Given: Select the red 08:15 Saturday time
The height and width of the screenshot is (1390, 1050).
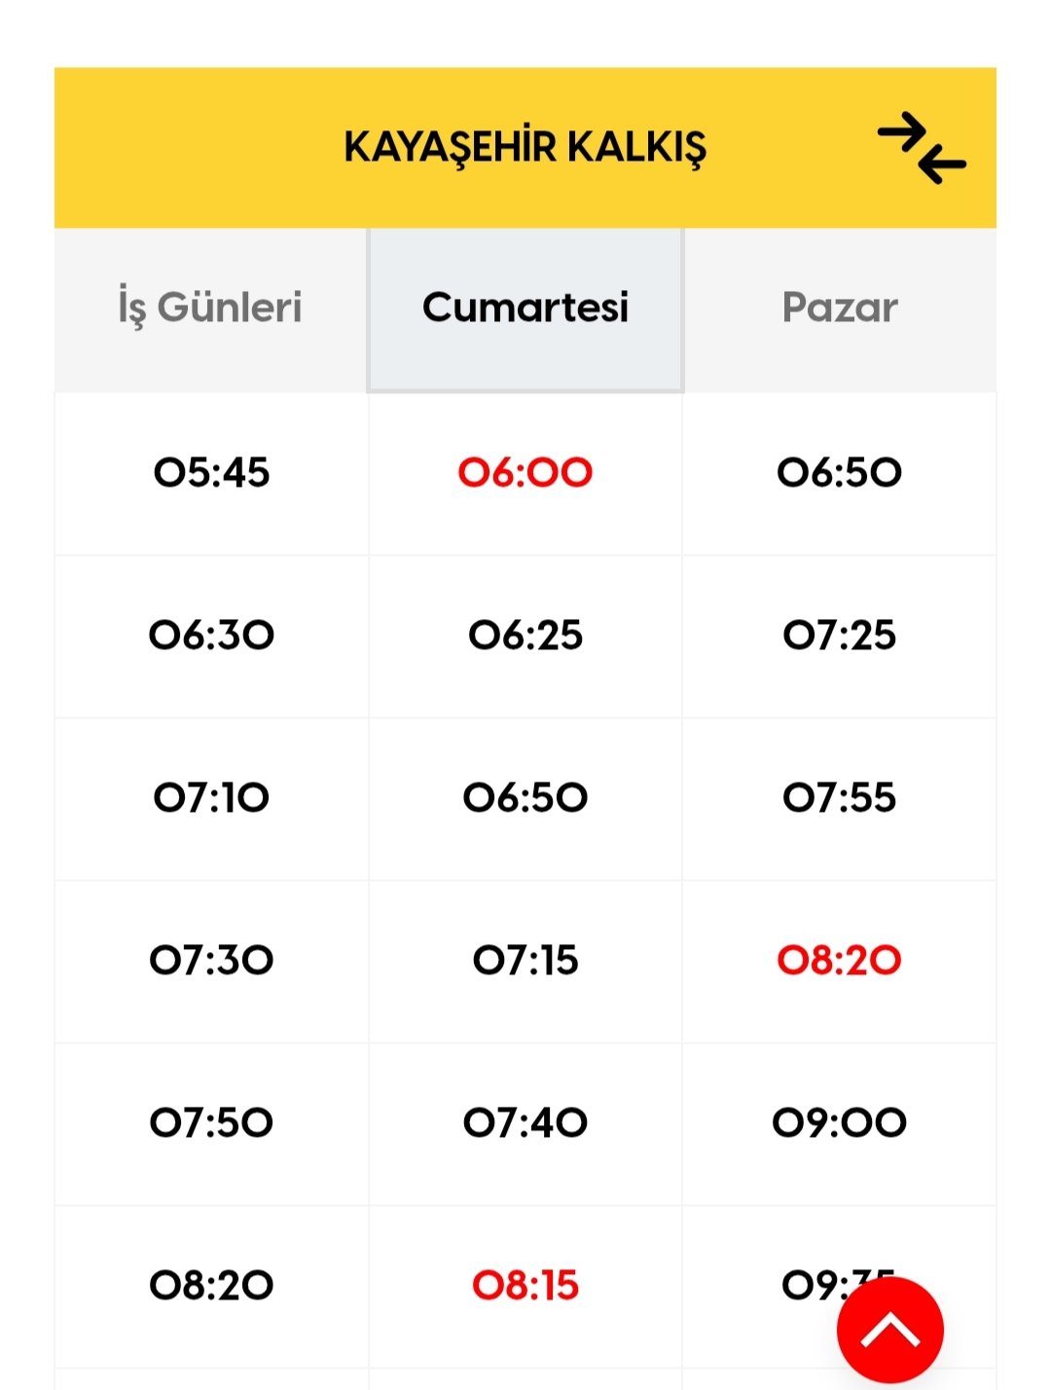Looking at the screenshot, I should coord(525,1286).
